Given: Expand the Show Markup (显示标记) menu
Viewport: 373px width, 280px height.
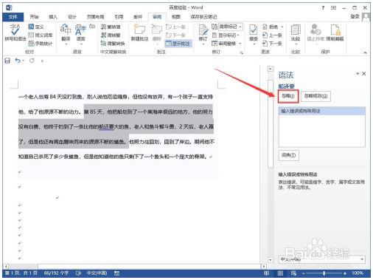Looking at the screenshot, I should point(226,35).
